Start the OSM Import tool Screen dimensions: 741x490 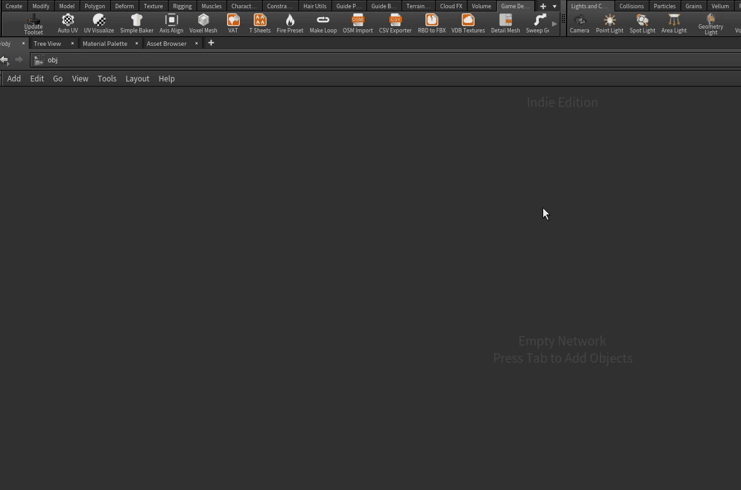(x=357, y=24)
